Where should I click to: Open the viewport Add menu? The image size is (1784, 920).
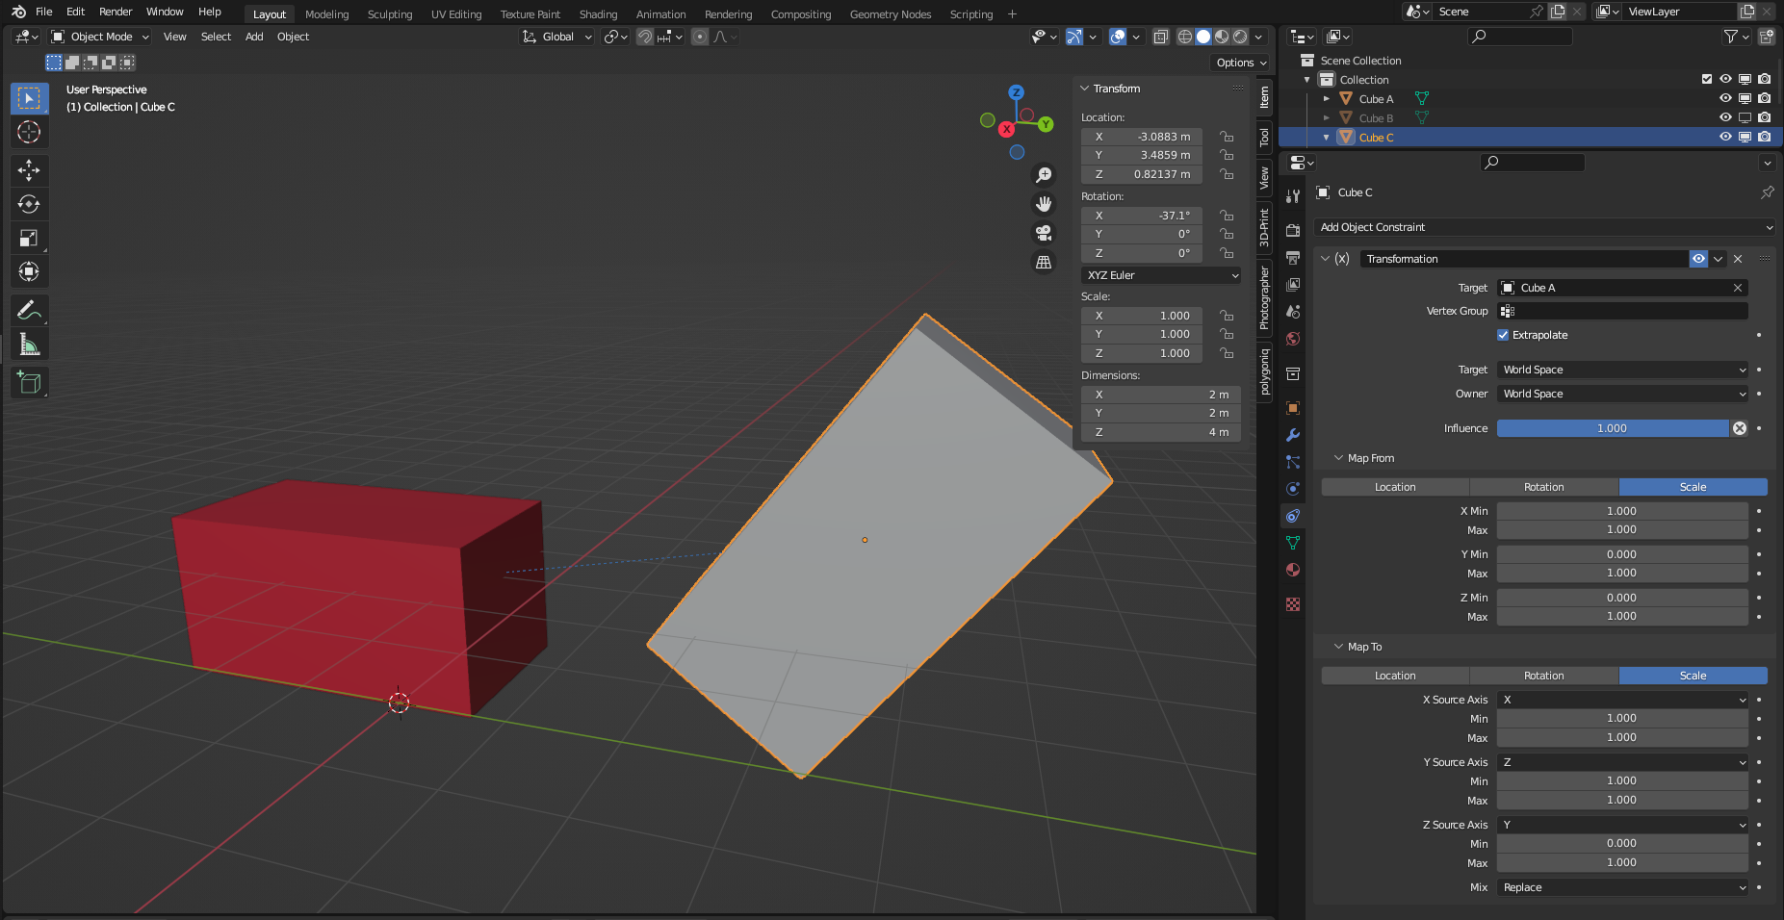point(254,37)
